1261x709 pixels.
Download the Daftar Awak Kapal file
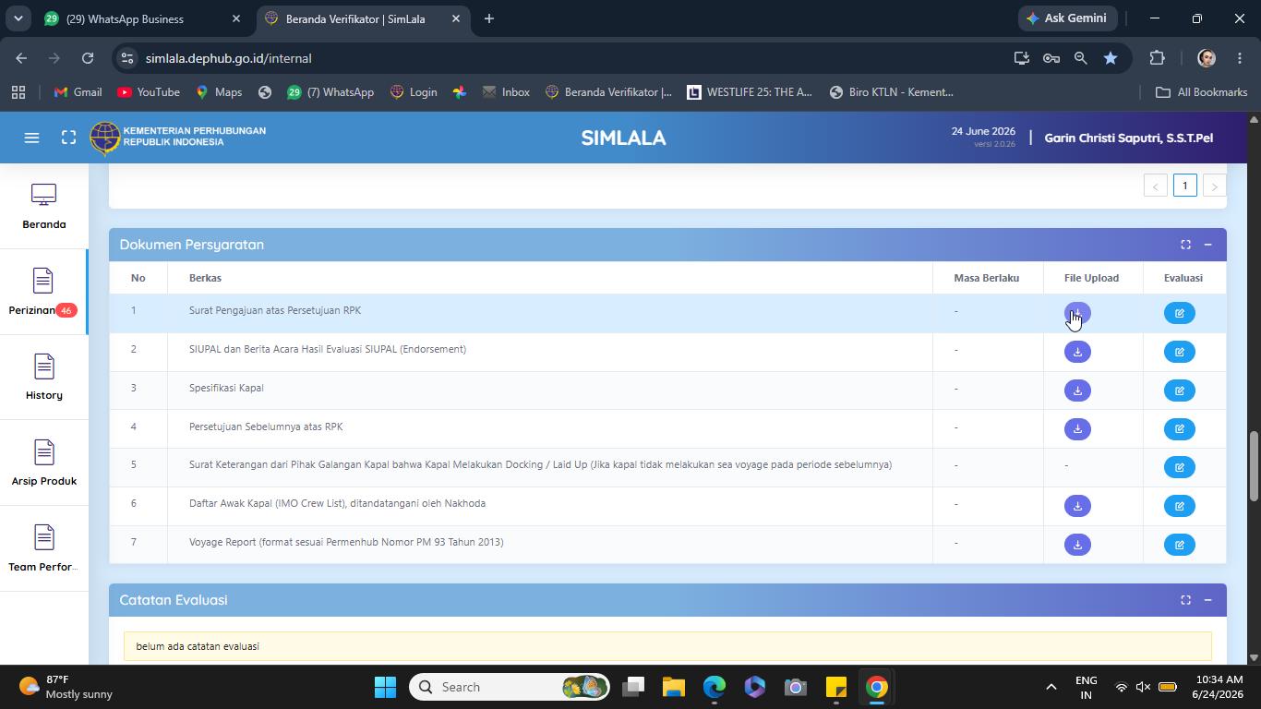pos(1077,506)
